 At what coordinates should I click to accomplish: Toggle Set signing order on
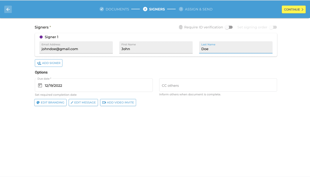click(273, 27)
